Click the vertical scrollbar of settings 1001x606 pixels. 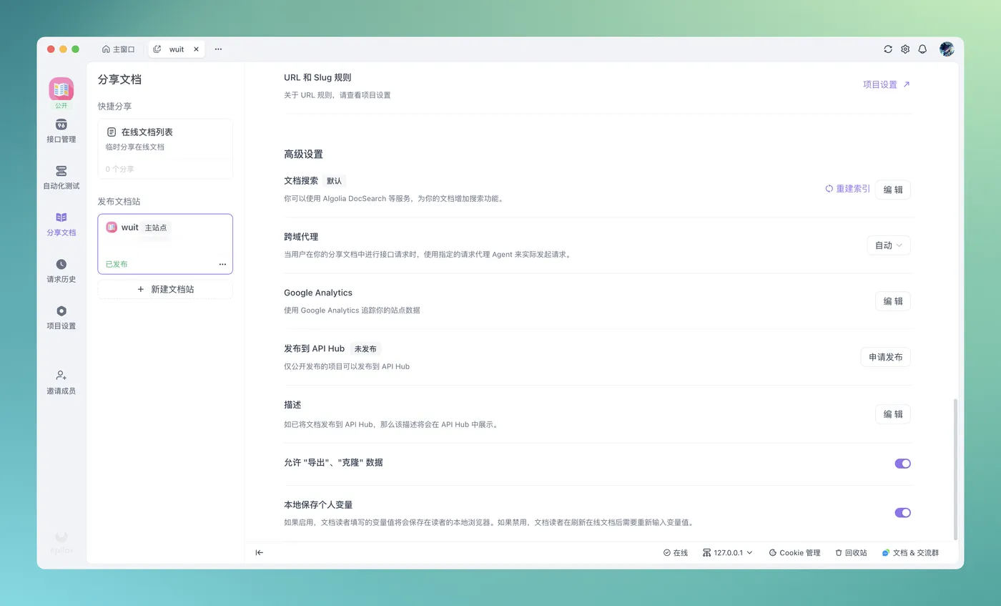(956, 469)
